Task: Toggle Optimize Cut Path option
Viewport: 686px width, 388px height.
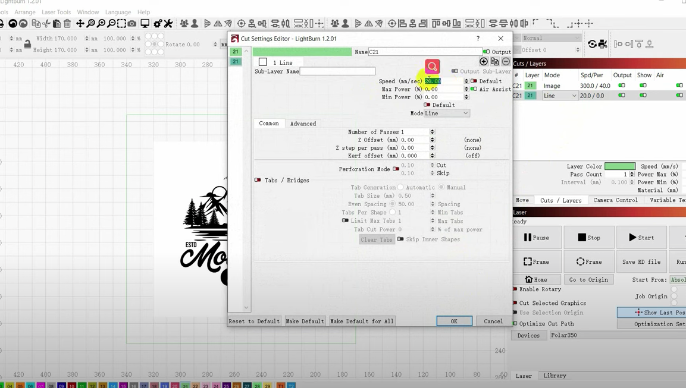Action: coord(515,324)
